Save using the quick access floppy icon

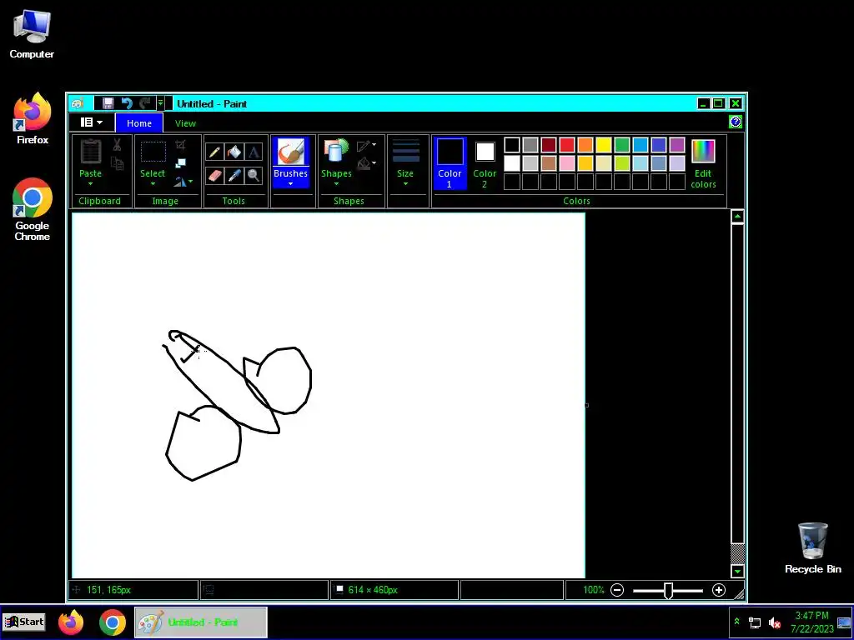108,103
